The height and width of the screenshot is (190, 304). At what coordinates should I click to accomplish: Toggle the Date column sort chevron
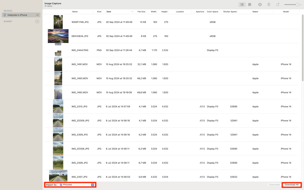coord(132,12)
